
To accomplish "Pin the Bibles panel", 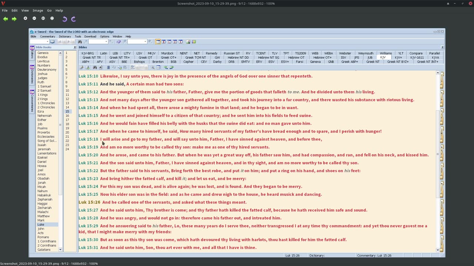I will [x=442, y=47].
